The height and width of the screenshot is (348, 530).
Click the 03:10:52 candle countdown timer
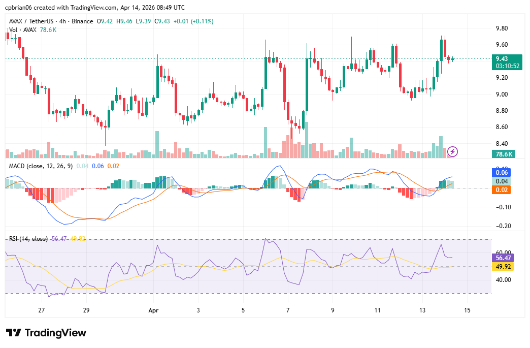click(x=507, y=66)
